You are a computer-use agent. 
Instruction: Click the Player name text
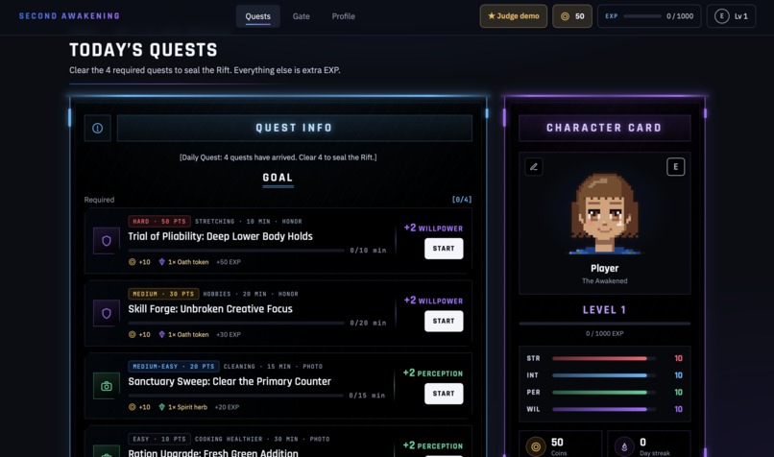[604, 269]
